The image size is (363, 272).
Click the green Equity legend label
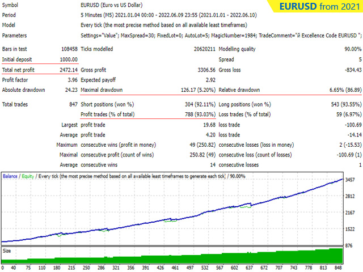tap(28, 176)
